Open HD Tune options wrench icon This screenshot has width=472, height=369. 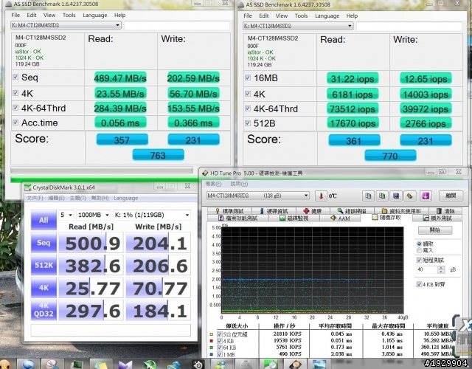(x=410, y=196)
